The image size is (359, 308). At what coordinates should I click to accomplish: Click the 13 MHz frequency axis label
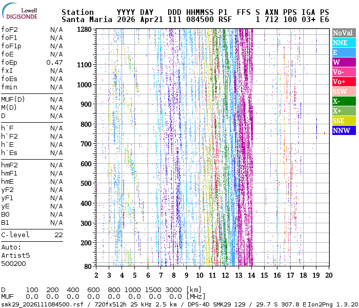[x=238, y=275]
